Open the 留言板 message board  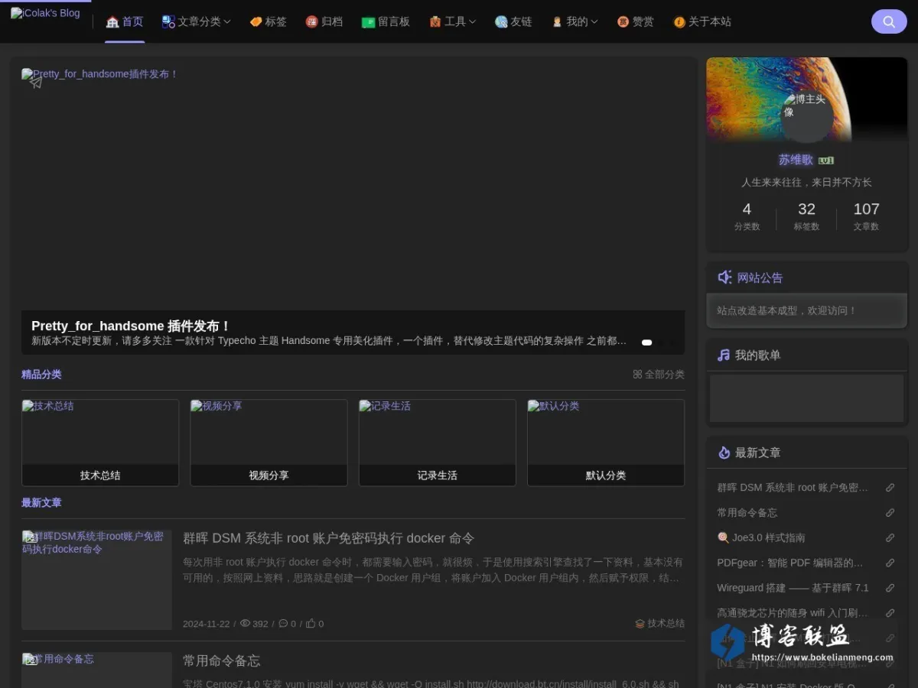[x=386, y=21]
